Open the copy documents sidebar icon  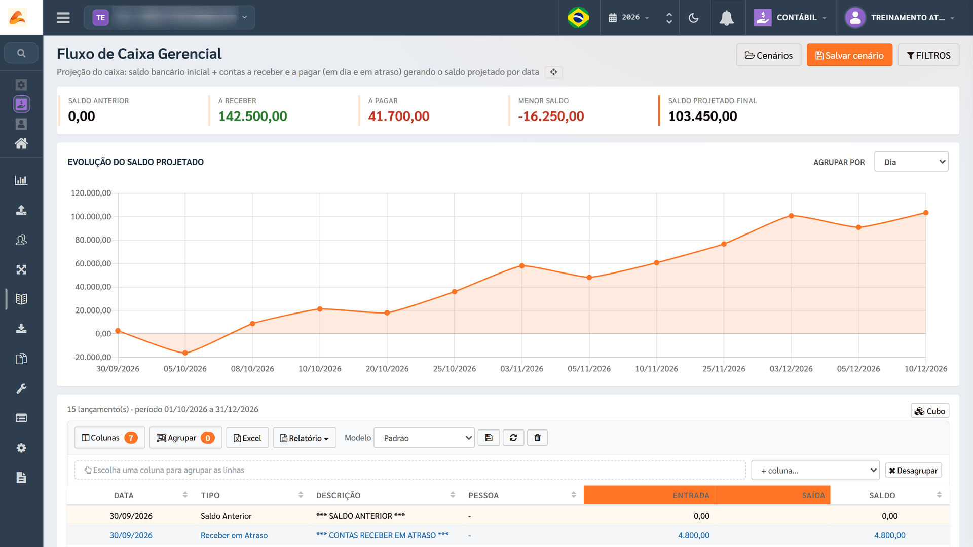click(21, 359)
